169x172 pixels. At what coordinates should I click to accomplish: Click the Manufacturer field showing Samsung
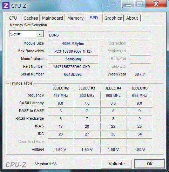point(73,59)
